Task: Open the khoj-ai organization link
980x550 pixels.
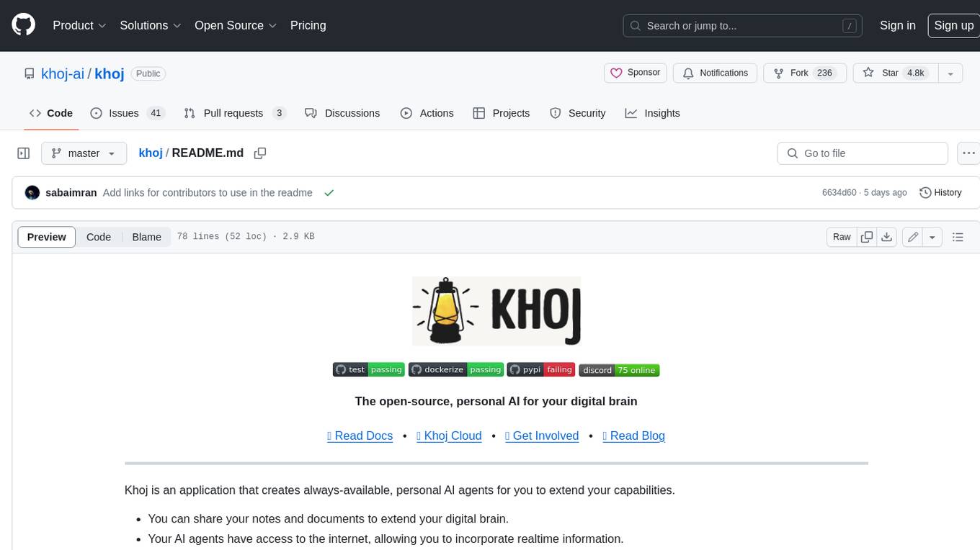Action: pos(63,73)
